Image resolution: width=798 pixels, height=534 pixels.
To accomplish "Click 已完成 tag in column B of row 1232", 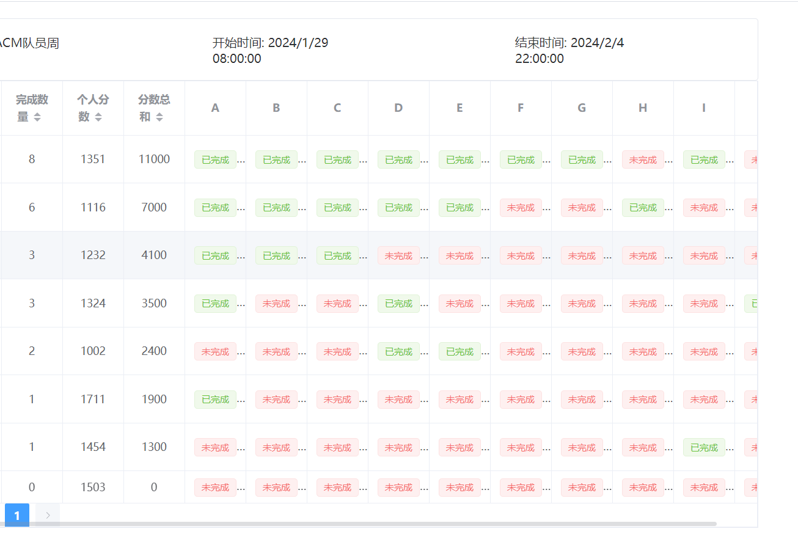I will click(276, 255).
